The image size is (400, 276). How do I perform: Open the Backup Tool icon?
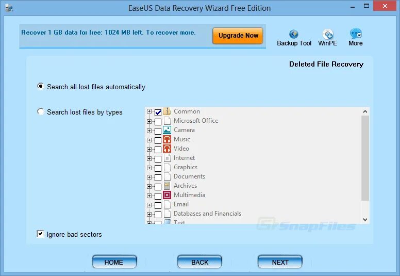click(x=294, y=34)
